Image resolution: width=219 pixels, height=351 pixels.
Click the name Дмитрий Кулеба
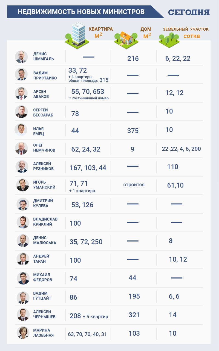pyautogui.click(x=43, y=203)
